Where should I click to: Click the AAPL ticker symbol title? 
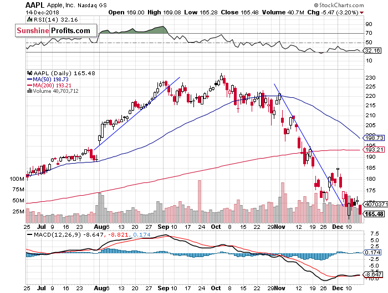[x=35, y=5]
